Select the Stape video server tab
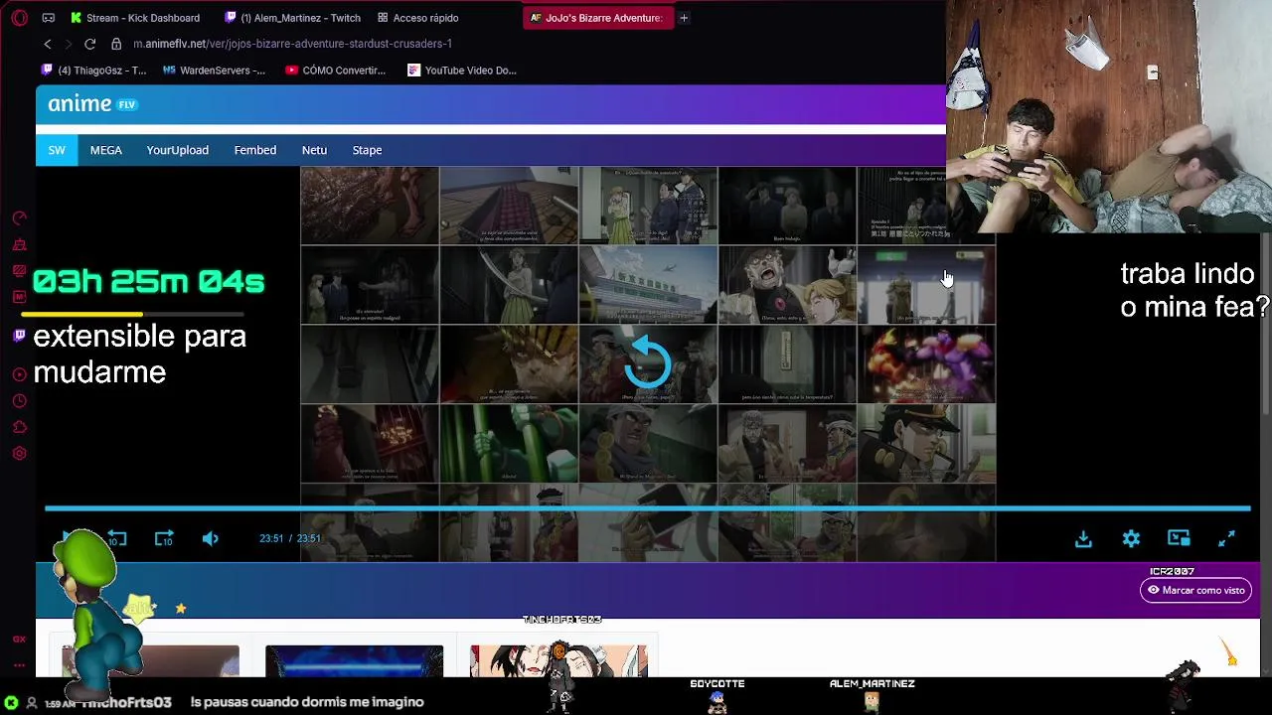The image size is (1272, 715). 367,150
